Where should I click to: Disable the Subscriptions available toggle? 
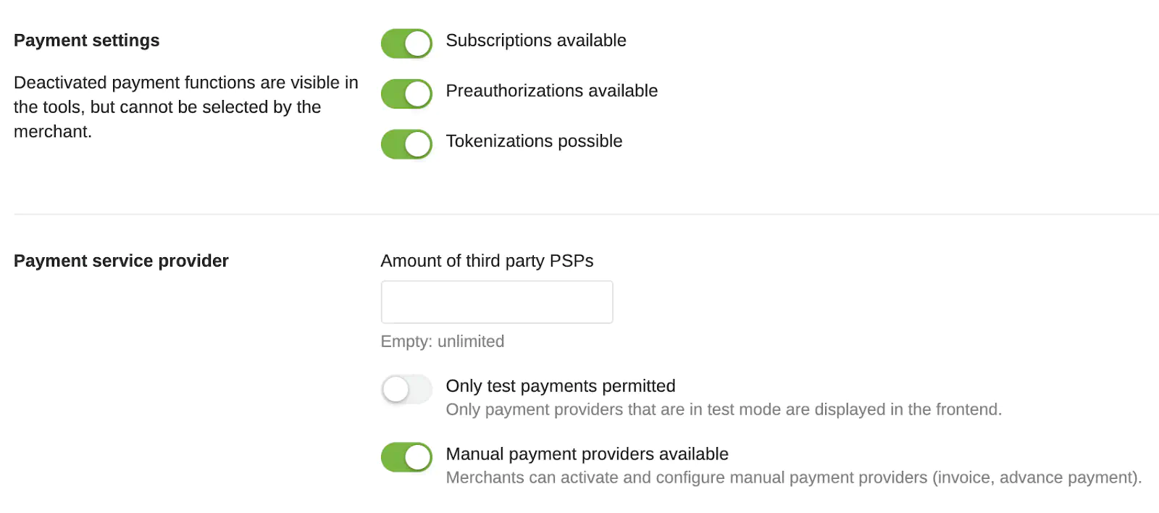(406, 43)
